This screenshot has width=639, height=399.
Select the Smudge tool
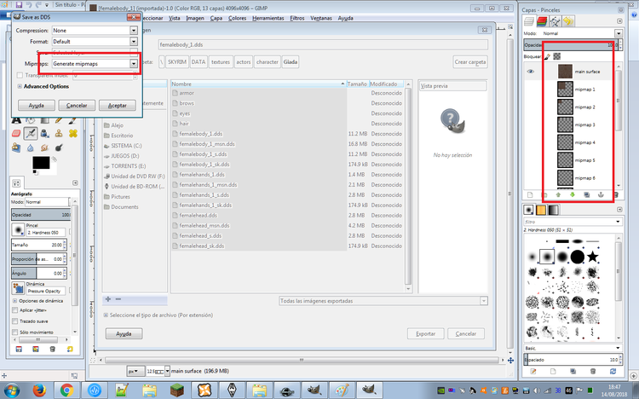(45, 147)
